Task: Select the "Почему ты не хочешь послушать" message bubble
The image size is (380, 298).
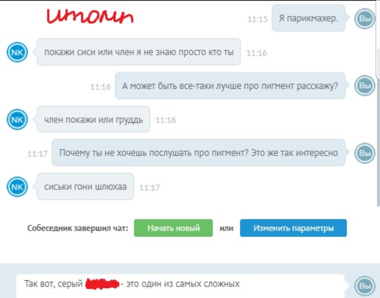Action: 198,153
